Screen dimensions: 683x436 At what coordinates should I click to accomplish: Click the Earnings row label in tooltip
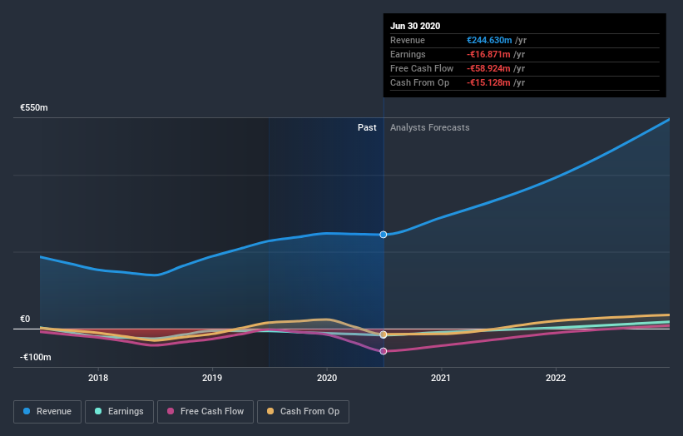pyautogui.click(x=408, y=54)
